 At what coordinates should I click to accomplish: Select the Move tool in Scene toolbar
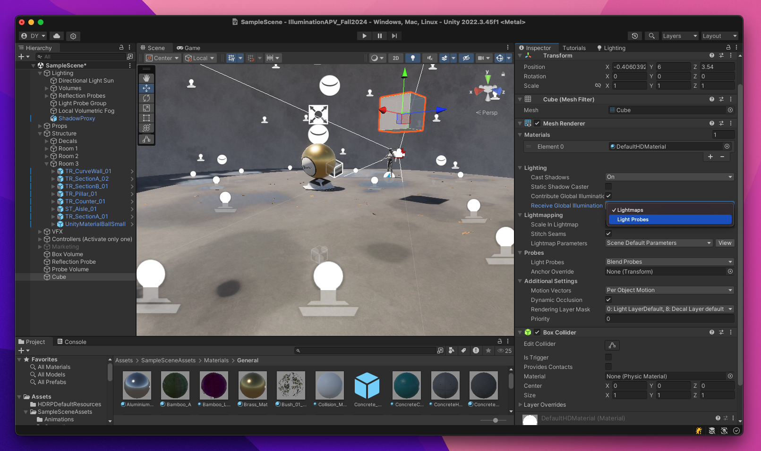146,88
